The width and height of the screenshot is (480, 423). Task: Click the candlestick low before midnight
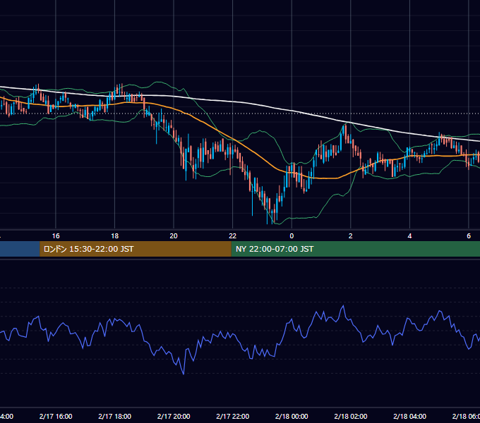[x=272, y=217]
